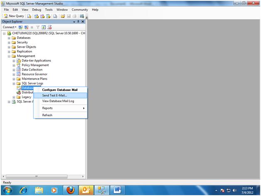Open an Analysis Services XMLA Query

pos(48,16)
